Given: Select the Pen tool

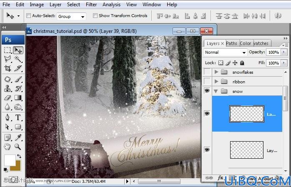Looking at the screenshot, I should pyautogui.click(x=8, y=117).
